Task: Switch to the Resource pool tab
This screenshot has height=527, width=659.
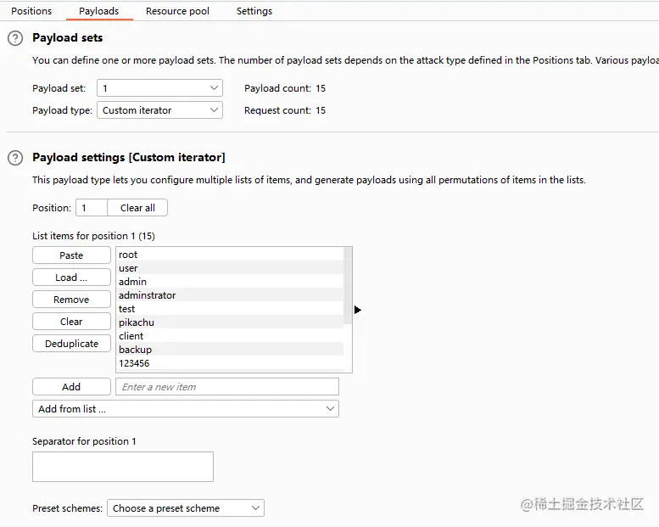Action: tap(177, 11)
